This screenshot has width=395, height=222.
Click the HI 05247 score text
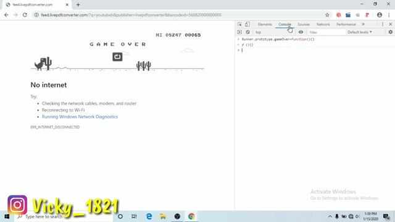[x=168, y=35]
